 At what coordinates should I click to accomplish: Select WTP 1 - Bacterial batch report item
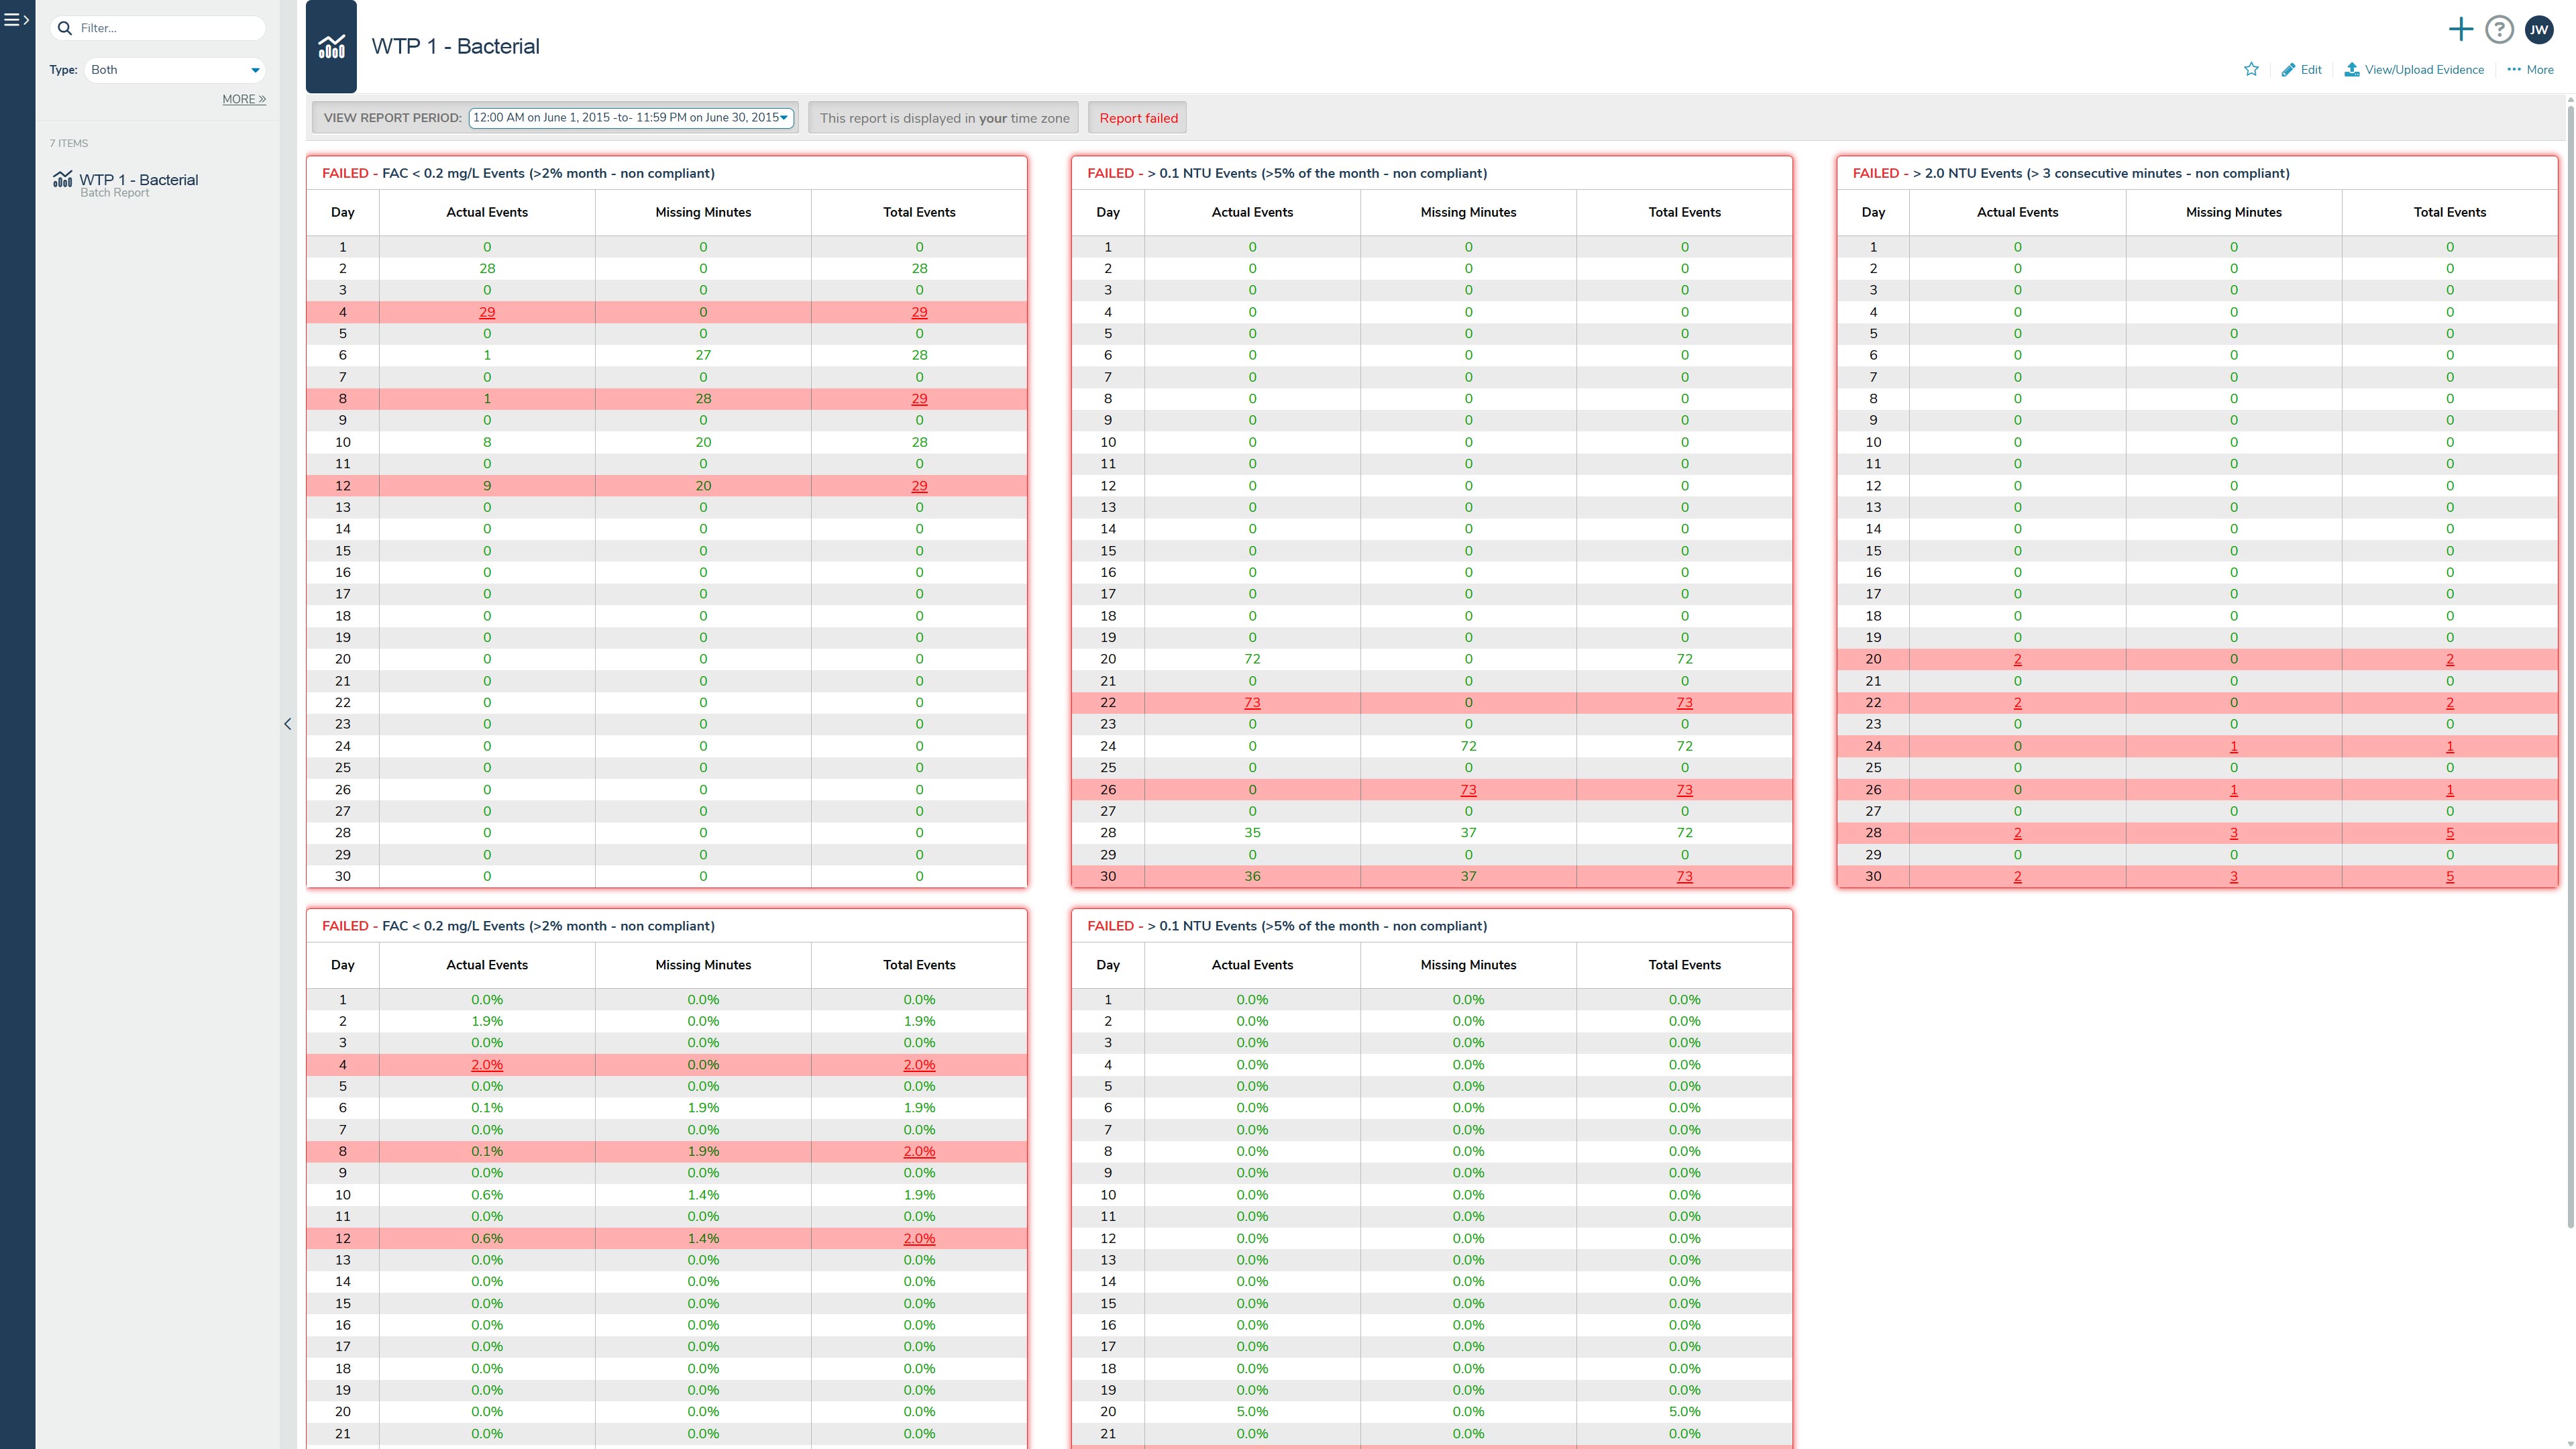[x=138, y=181]
